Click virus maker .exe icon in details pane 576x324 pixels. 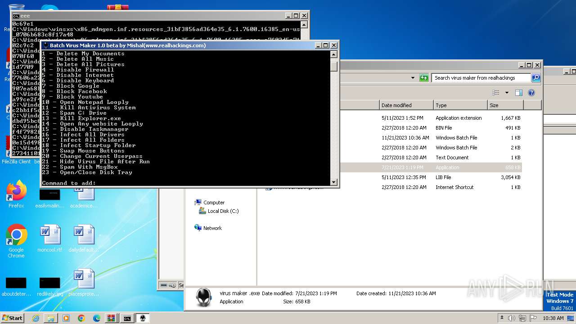click(x=204, y=298)
